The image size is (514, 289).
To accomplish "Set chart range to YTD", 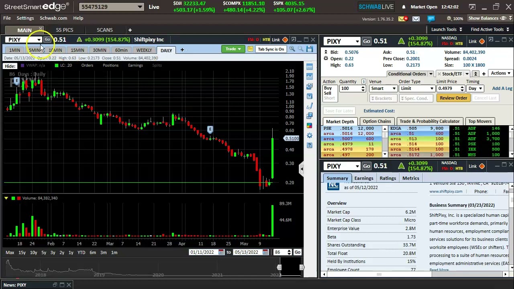I will (81, 252).
